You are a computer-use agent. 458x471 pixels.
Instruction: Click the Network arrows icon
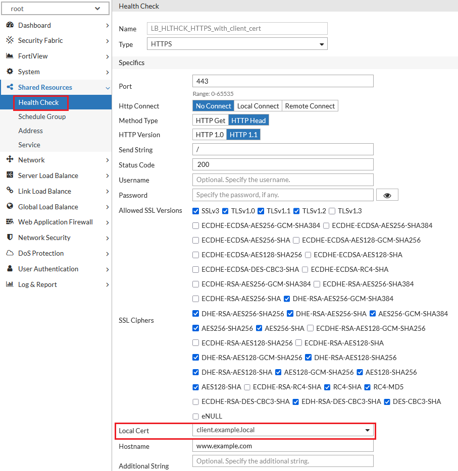(x=10, y=159)
